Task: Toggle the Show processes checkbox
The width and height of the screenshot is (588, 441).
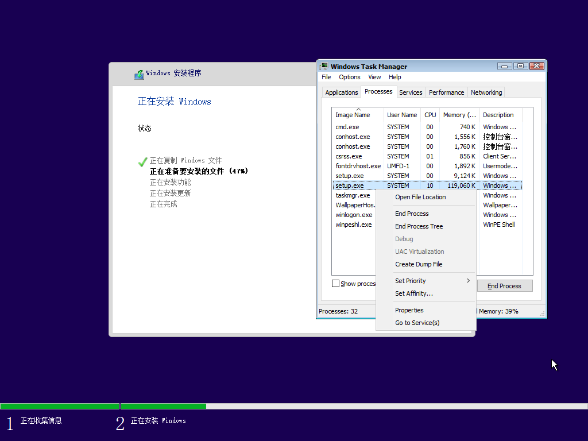Action: (335, 284)
